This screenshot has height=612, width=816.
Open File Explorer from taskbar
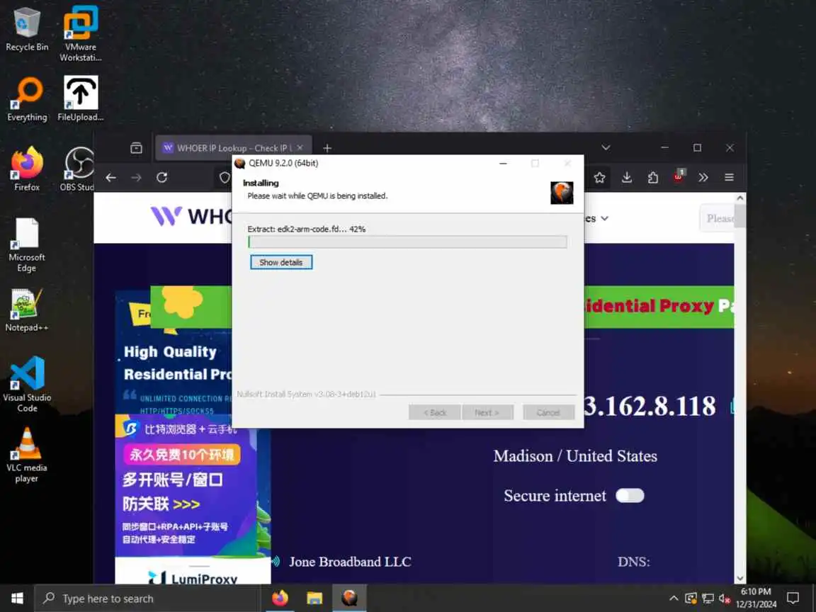click(314, 599)
